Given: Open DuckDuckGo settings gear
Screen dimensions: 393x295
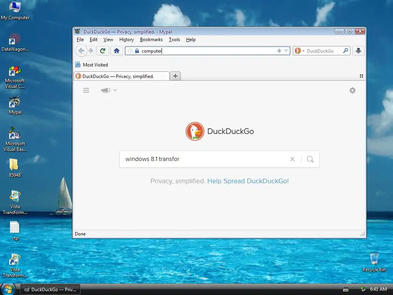Looking at the screenshot, I should tap(352, 90).
